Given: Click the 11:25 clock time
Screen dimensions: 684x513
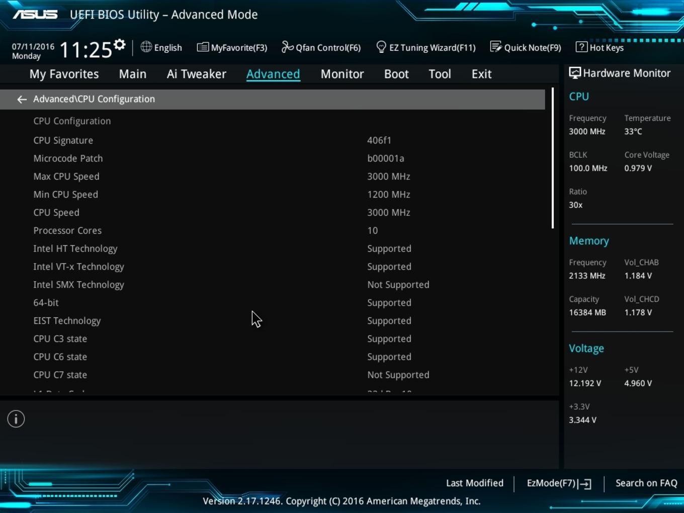Looking at the screenshot, I should coord(85,50).
